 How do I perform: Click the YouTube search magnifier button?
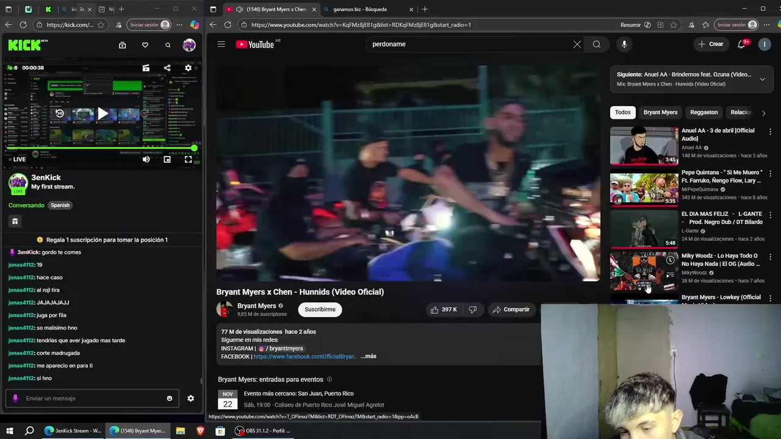[x=597, y=44]
